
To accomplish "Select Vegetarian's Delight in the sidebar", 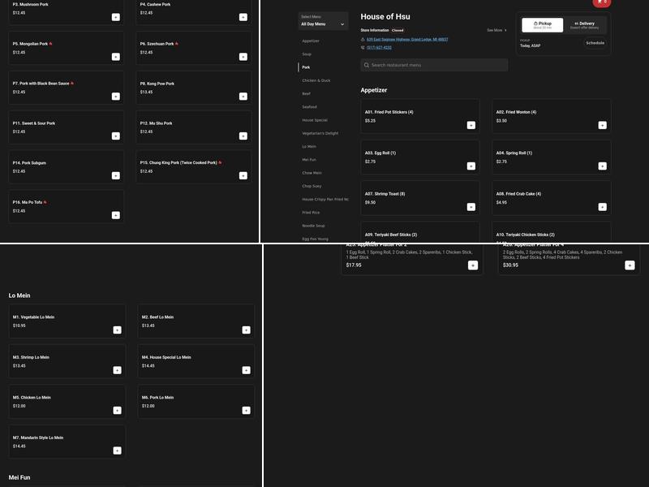I will click(x=320, y=133).
